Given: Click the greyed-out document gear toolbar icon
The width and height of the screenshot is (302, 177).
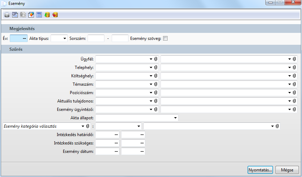Looking at the screenshot, I should [23, 15].
